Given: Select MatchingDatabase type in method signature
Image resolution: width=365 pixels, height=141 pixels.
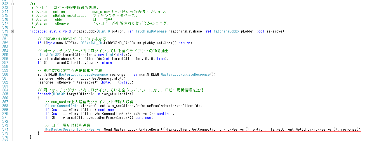Looking at the screenshot, I should (x=151, y=31).
